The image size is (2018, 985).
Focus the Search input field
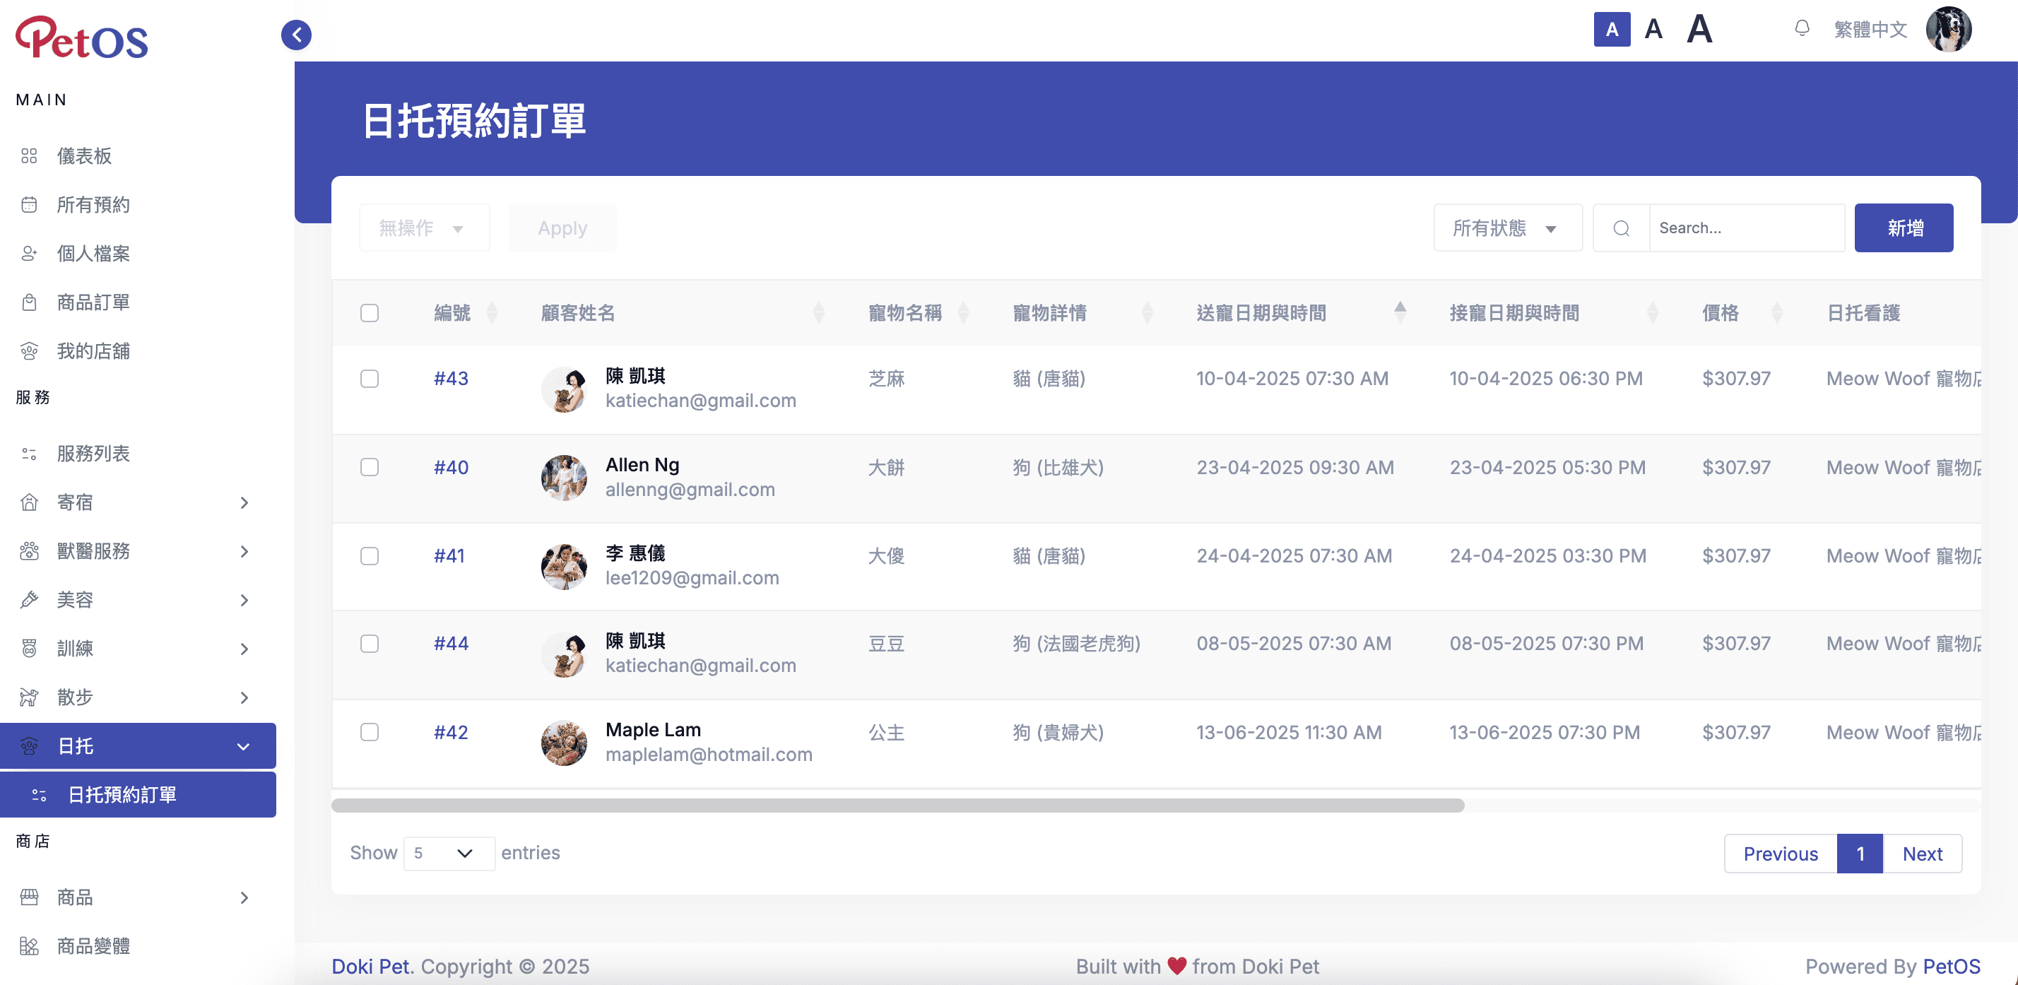click(1747, 228)
